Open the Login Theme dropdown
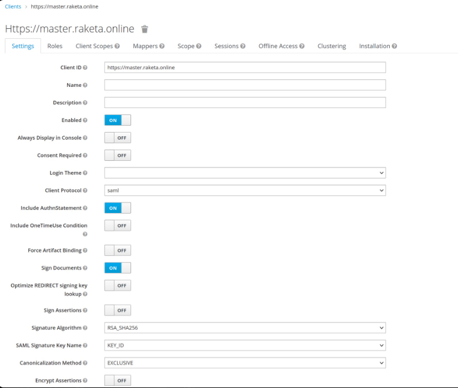Viewport: 458px width, 388px height. click(245, 173)
